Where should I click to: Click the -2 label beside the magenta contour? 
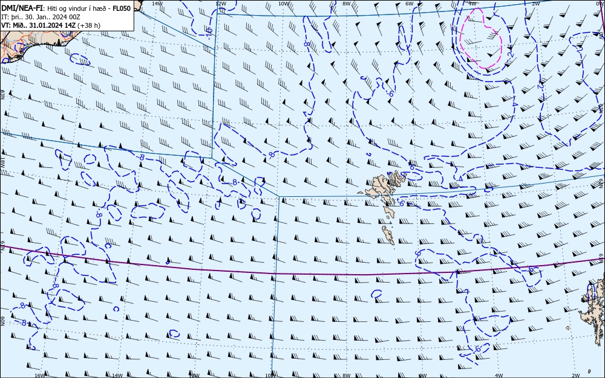511,55
